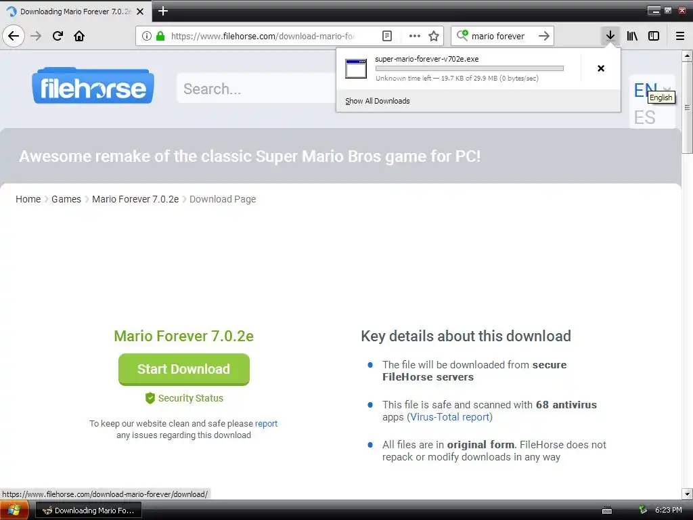The height and width of the screenshot is (520, 693).
Task: Expand the EN language dropdown
Action: [x=652, y=90]
